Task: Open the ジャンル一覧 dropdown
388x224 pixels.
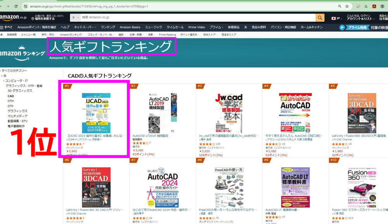Action: tap(29, 35)
